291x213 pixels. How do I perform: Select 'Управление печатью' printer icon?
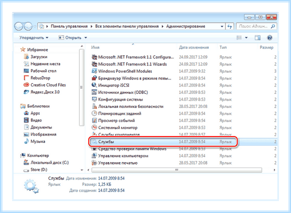pos(95,163)
